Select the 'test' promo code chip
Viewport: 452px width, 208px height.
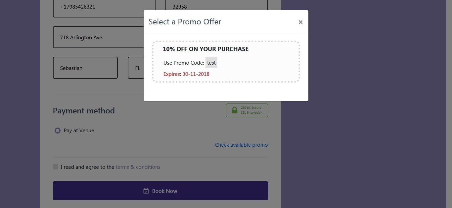[x=211, y=63]
